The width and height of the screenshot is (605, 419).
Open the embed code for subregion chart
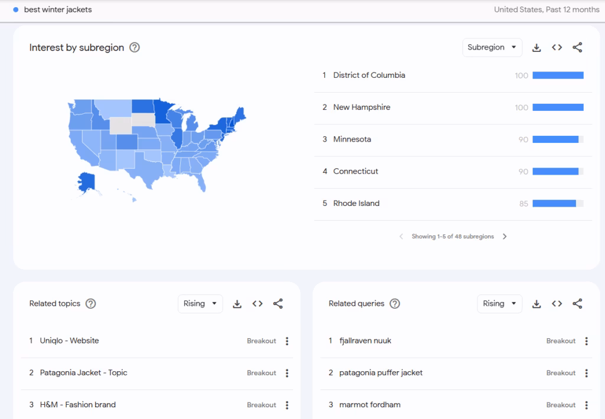click(x=557, y=47)
